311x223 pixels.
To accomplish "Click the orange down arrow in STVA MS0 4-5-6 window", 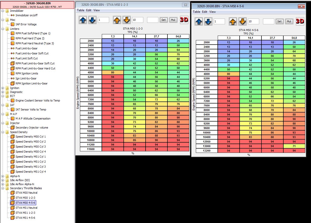I will pos(242,22).
